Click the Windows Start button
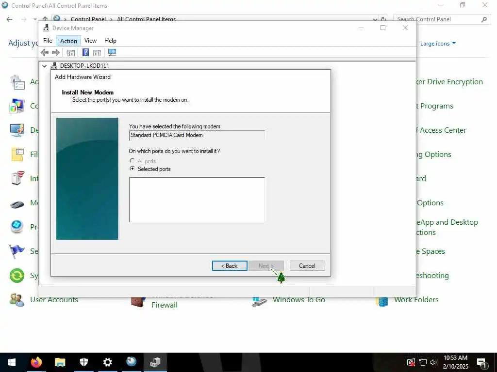This screenshot has width=497, height=372. pos(12,362)
